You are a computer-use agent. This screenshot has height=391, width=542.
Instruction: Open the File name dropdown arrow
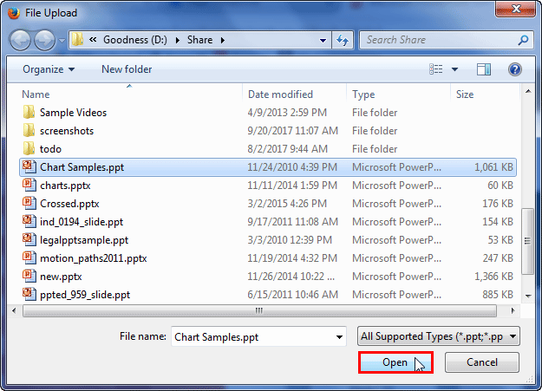coord(339,336)
